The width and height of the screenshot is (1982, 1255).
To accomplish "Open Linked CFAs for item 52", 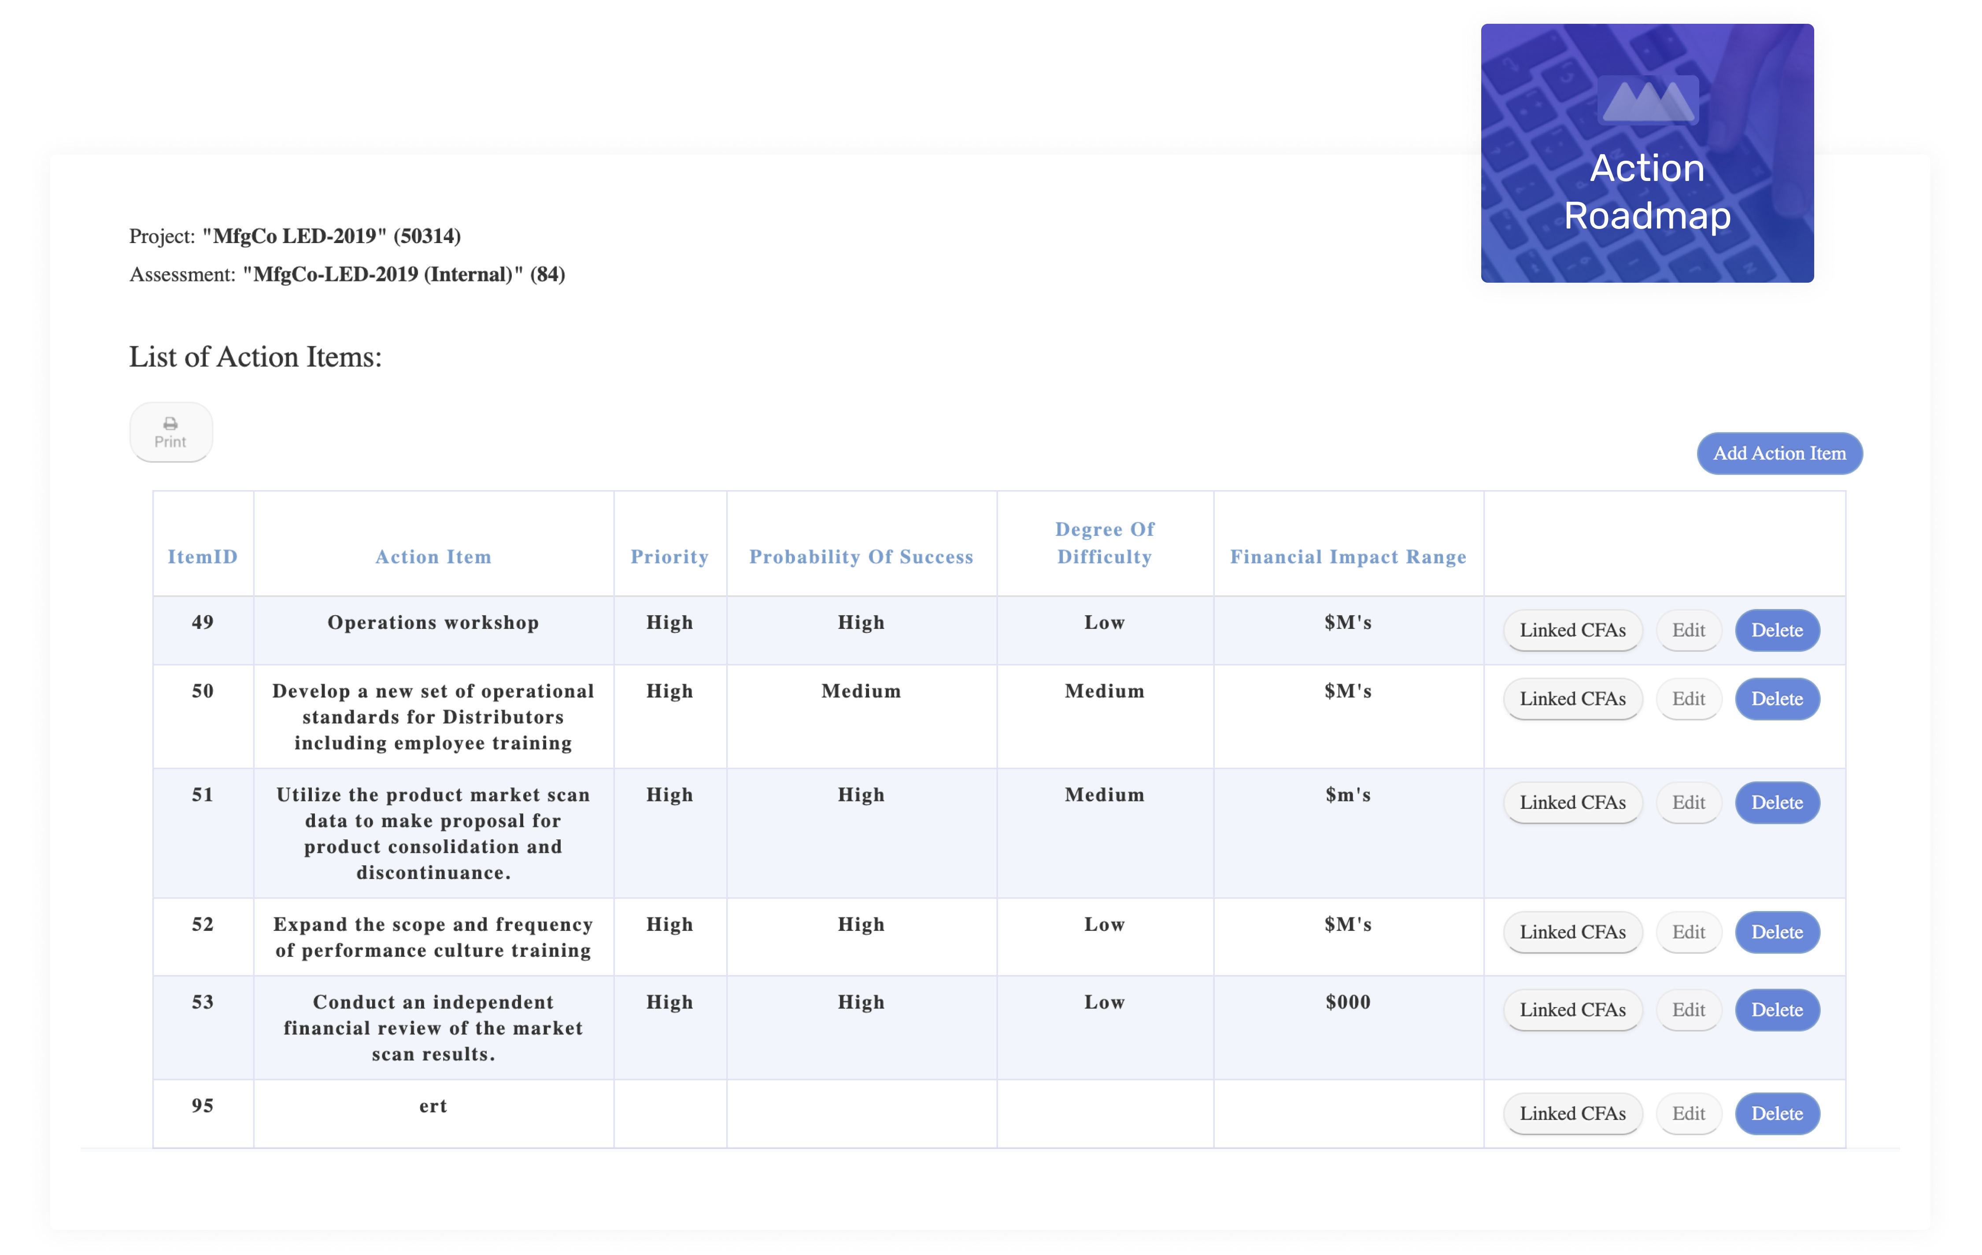I will click(1572, 932).
